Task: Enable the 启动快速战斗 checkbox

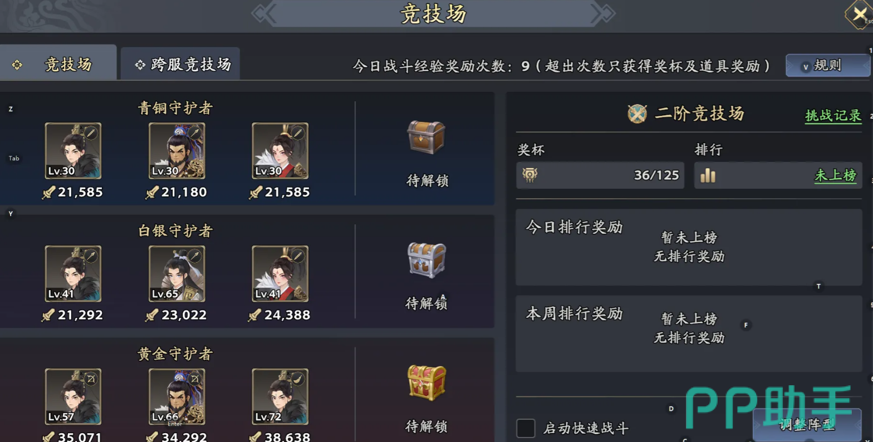Action: [x=526, y=428]
